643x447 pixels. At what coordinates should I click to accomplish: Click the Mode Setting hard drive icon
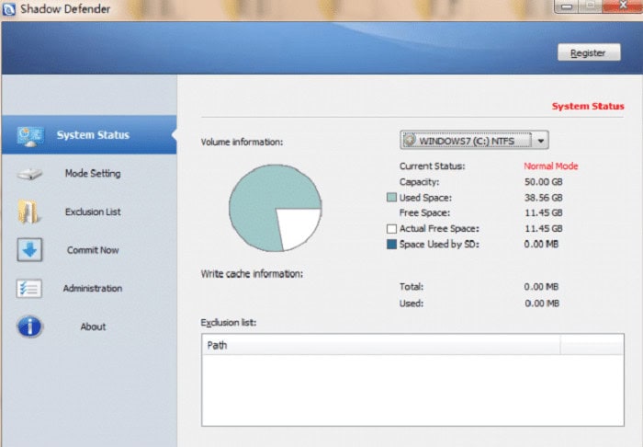coord(29,174)
